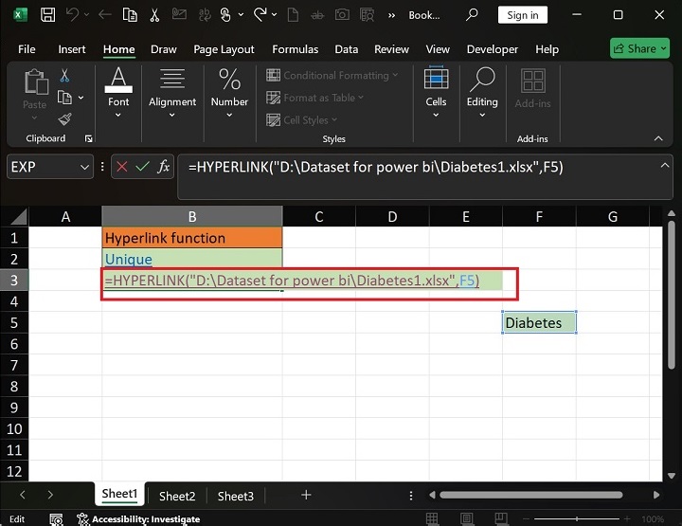This screenshot has width=682, height=526.
Task: Add a new sheet with plus icon
Action: click(306, 495)
